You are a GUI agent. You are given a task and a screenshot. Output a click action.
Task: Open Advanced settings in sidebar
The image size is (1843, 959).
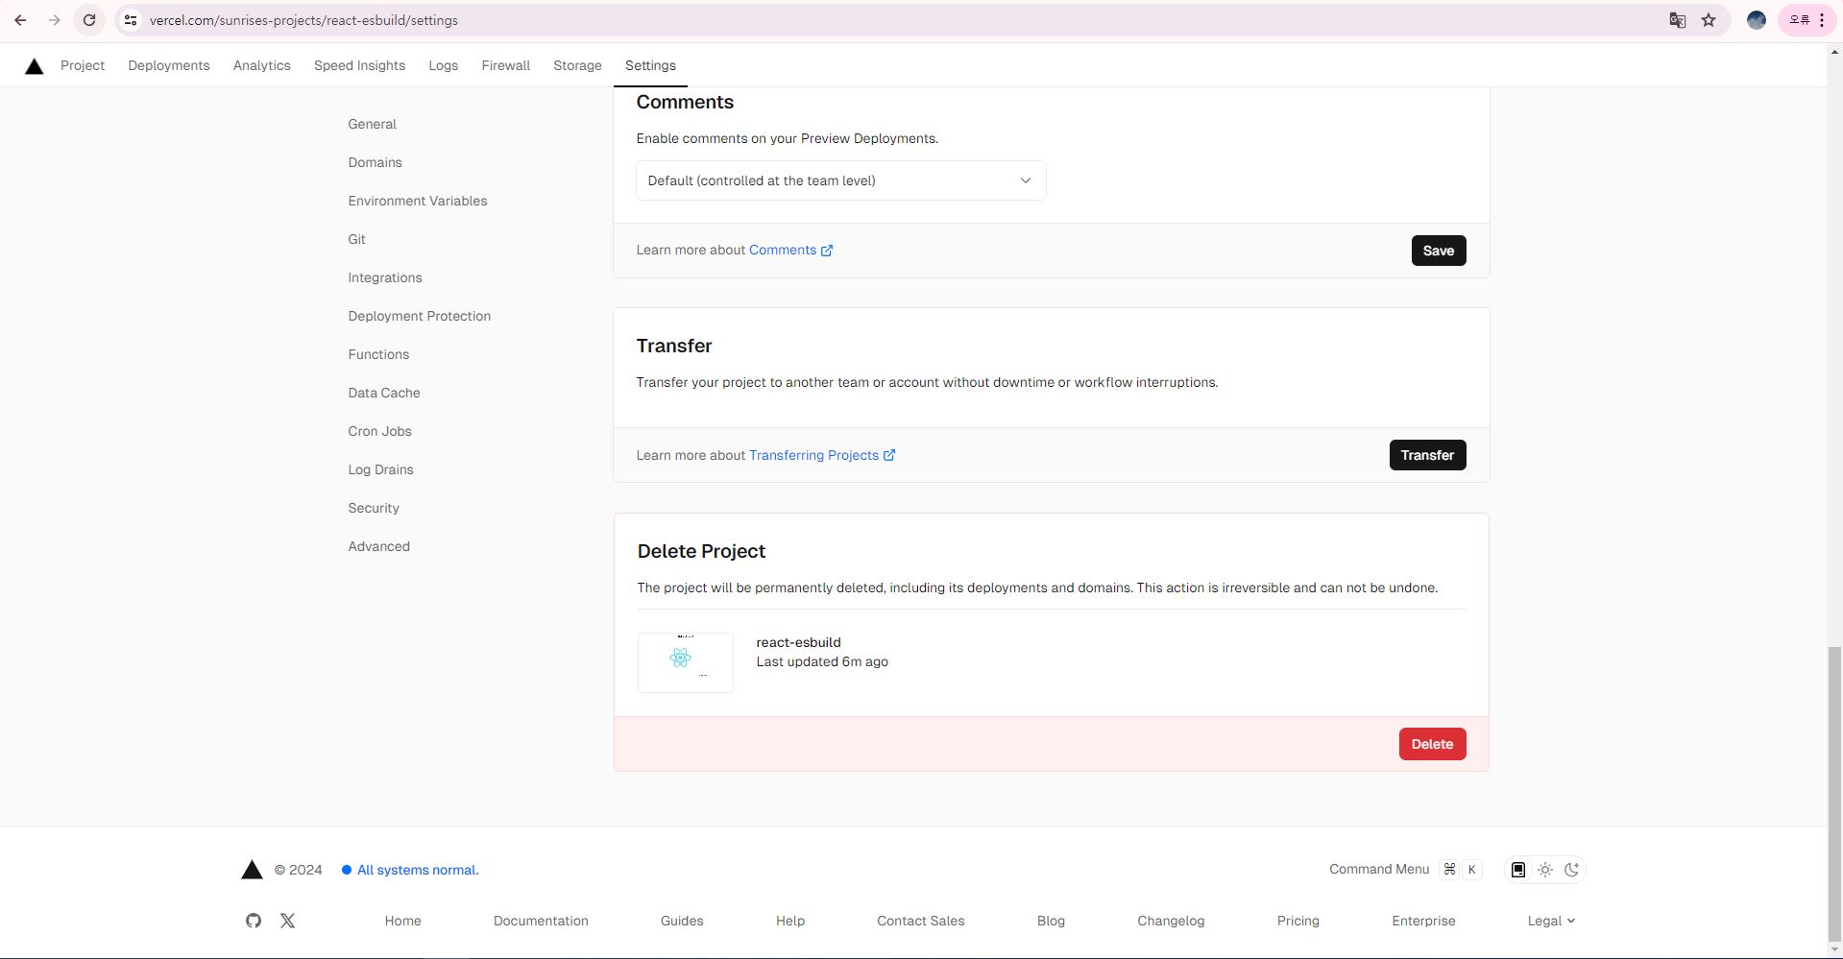tap(378, 546)
